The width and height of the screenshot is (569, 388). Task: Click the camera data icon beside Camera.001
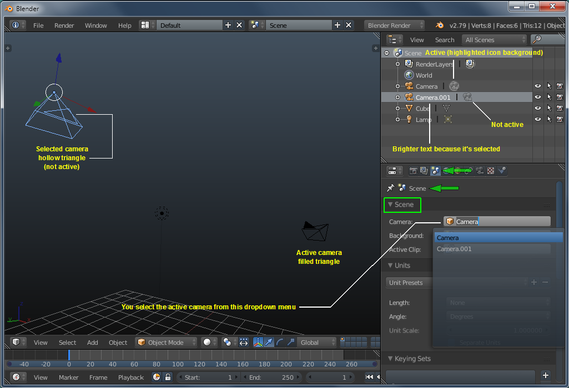[467, 97]
